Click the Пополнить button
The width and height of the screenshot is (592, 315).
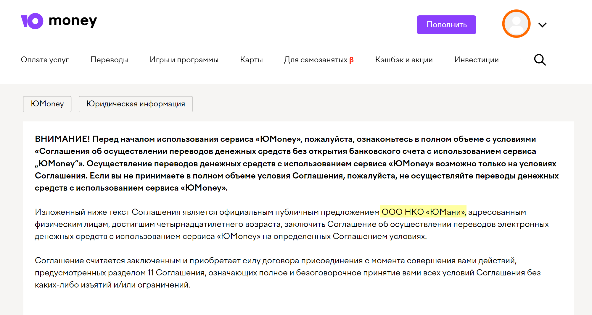click(446, 25)
